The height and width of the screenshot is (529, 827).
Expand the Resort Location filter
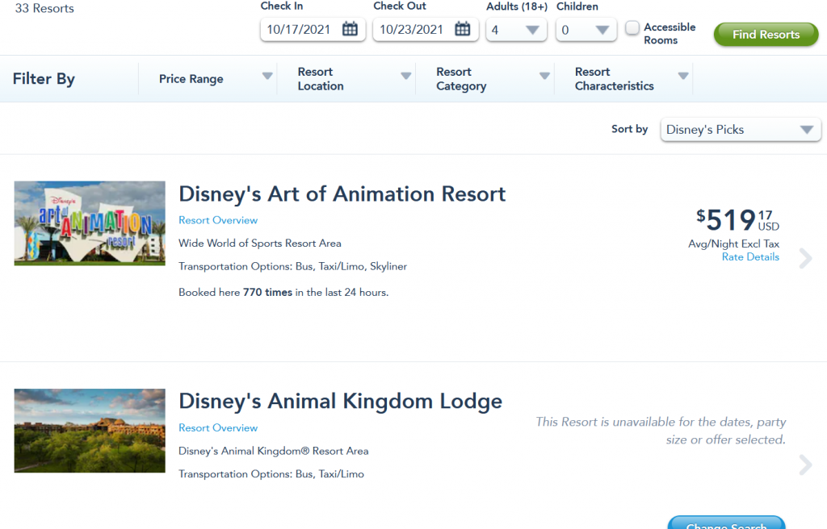(x=346, y=78)
